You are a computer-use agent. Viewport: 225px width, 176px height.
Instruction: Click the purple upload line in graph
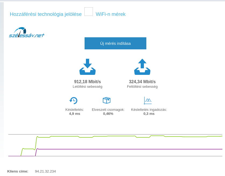[115, 149]
